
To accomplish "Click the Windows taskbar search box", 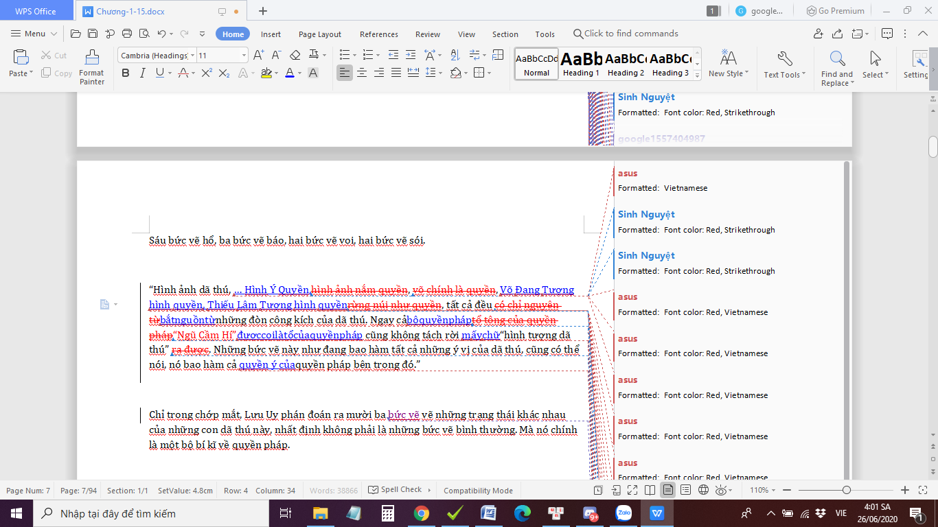I will coord(151,513).
